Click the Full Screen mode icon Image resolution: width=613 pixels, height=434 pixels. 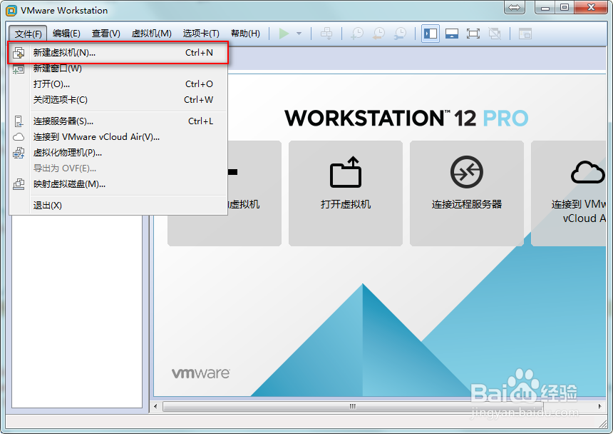click(x=473, y=34)
